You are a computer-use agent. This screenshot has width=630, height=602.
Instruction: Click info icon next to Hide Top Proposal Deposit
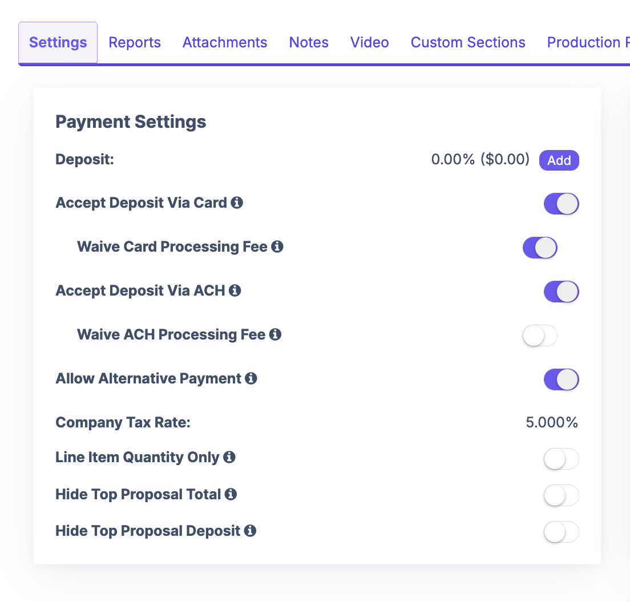tap(250, 531)
